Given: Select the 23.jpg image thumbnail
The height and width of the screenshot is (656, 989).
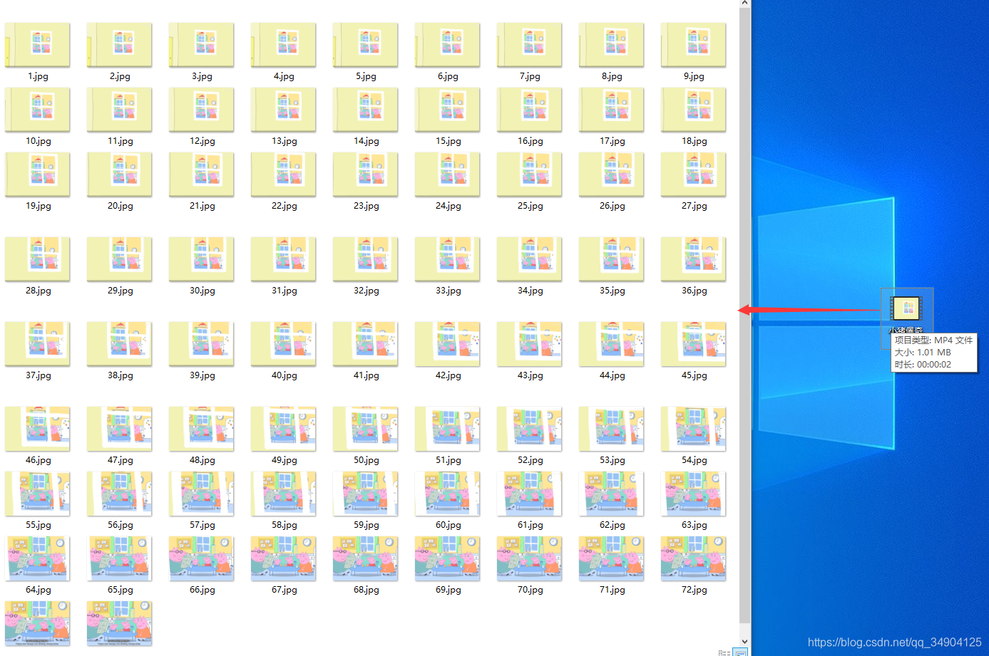Looking at the screenshot, I should pyautogui.click(x=366, y=175).
